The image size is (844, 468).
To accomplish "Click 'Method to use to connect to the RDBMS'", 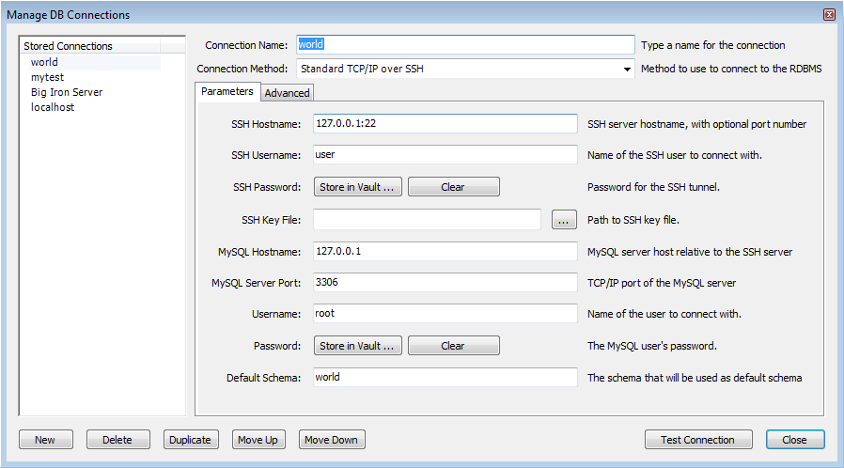I will [x=731, y=69].
